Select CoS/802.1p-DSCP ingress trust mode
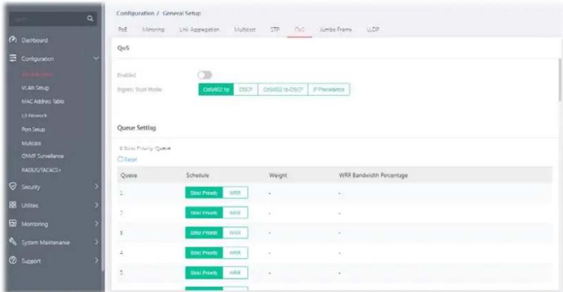563x292 pixels. (283, 90)
